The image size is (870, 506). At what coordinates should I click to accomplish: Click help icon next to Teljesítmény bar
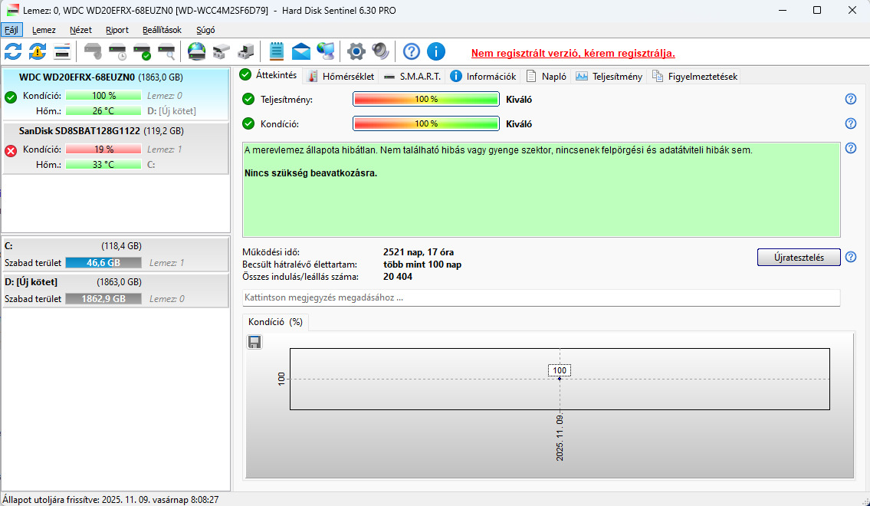coord(851,99)
